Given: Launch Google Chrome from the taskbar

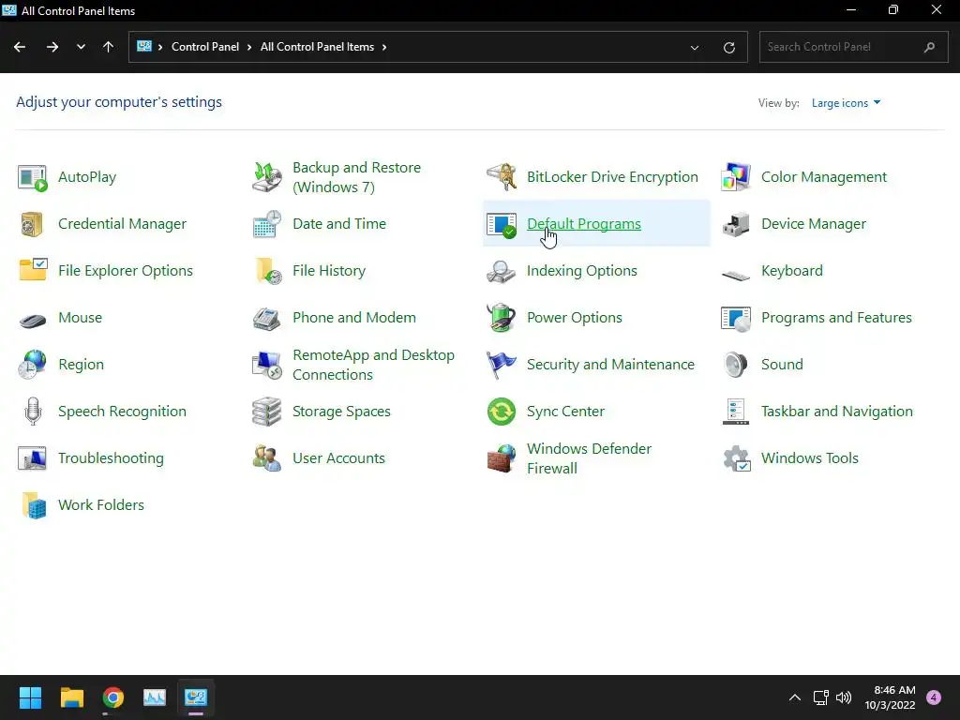Looking at the screenshot, I should click(113, 697).
